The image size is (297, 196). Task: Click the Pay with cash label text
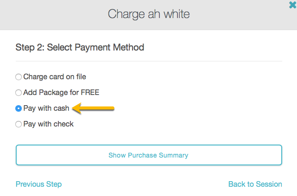point(46,108)
